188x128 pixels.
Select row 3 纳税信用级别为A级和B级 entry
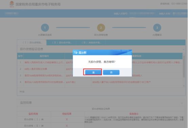coord(44,76)
